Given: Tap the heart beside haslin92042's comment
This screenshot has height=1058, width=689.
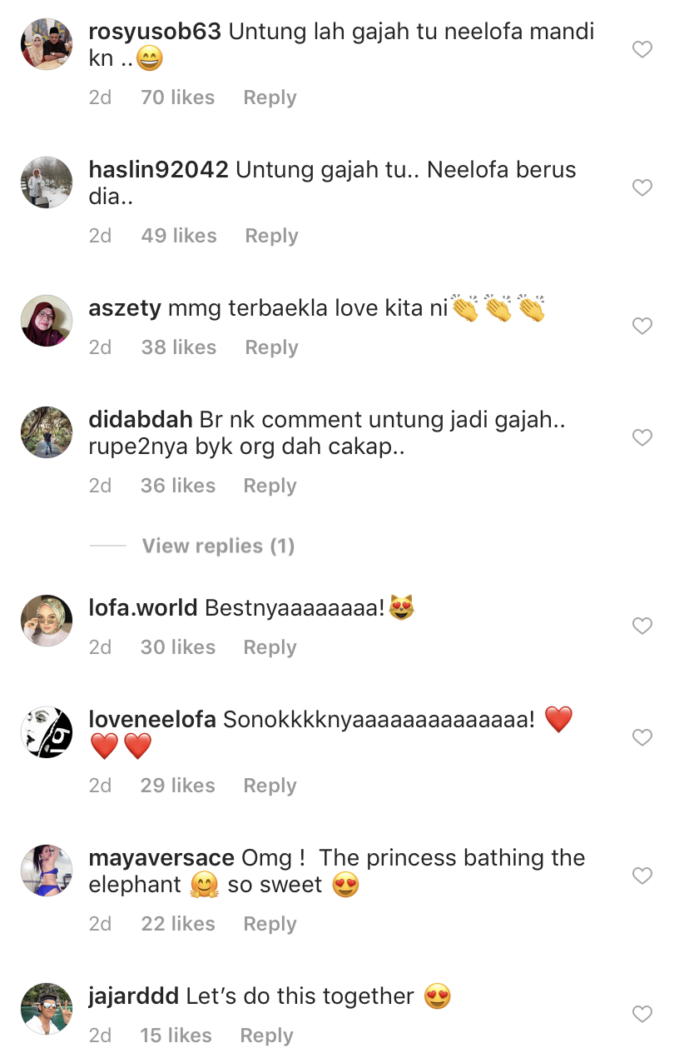Looking at the screenshot, I should tap(642, 188).
